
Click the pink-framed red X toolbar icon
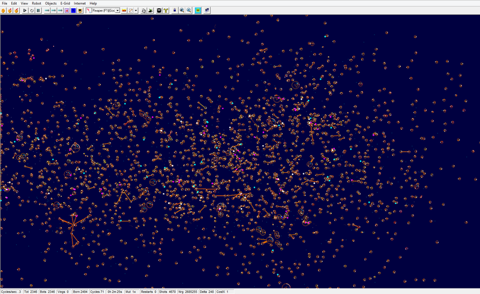(67, 10)
